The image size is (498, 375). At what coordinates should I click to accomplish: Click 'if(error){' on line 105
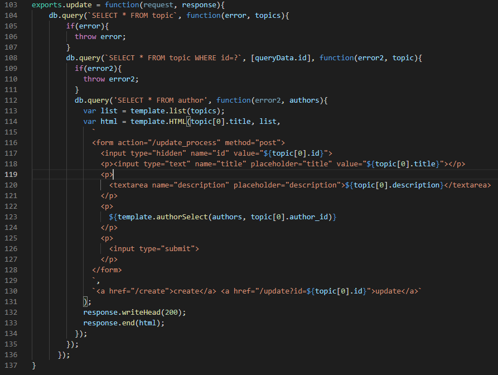(88, 26)
